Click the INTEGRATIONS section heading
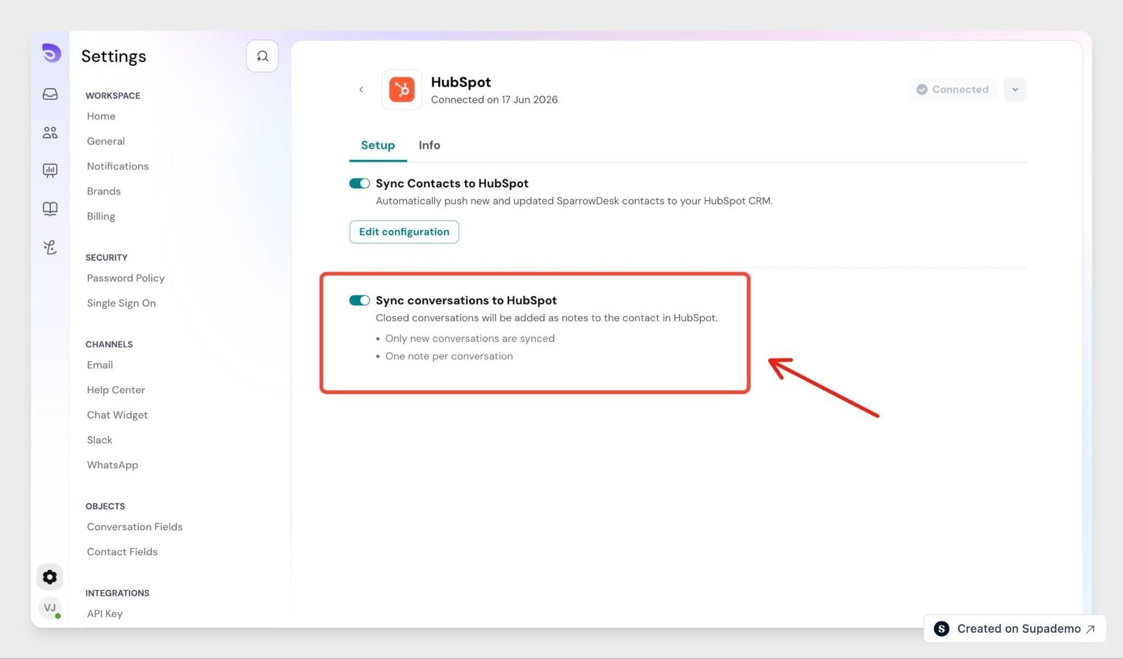Viewport: 1123px width, 659px height. point(117,593)
